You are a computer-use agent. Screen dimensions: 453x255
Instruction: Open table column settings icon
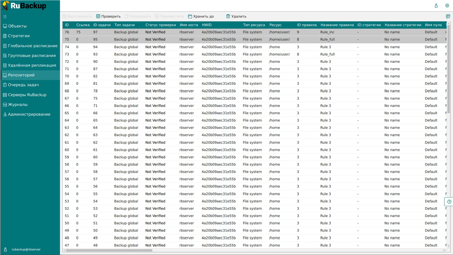click(x=448, y=16)
